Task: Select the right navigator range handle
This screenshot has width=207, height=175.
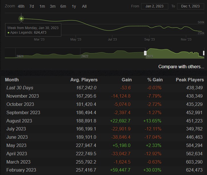Action: click(204, 53)
